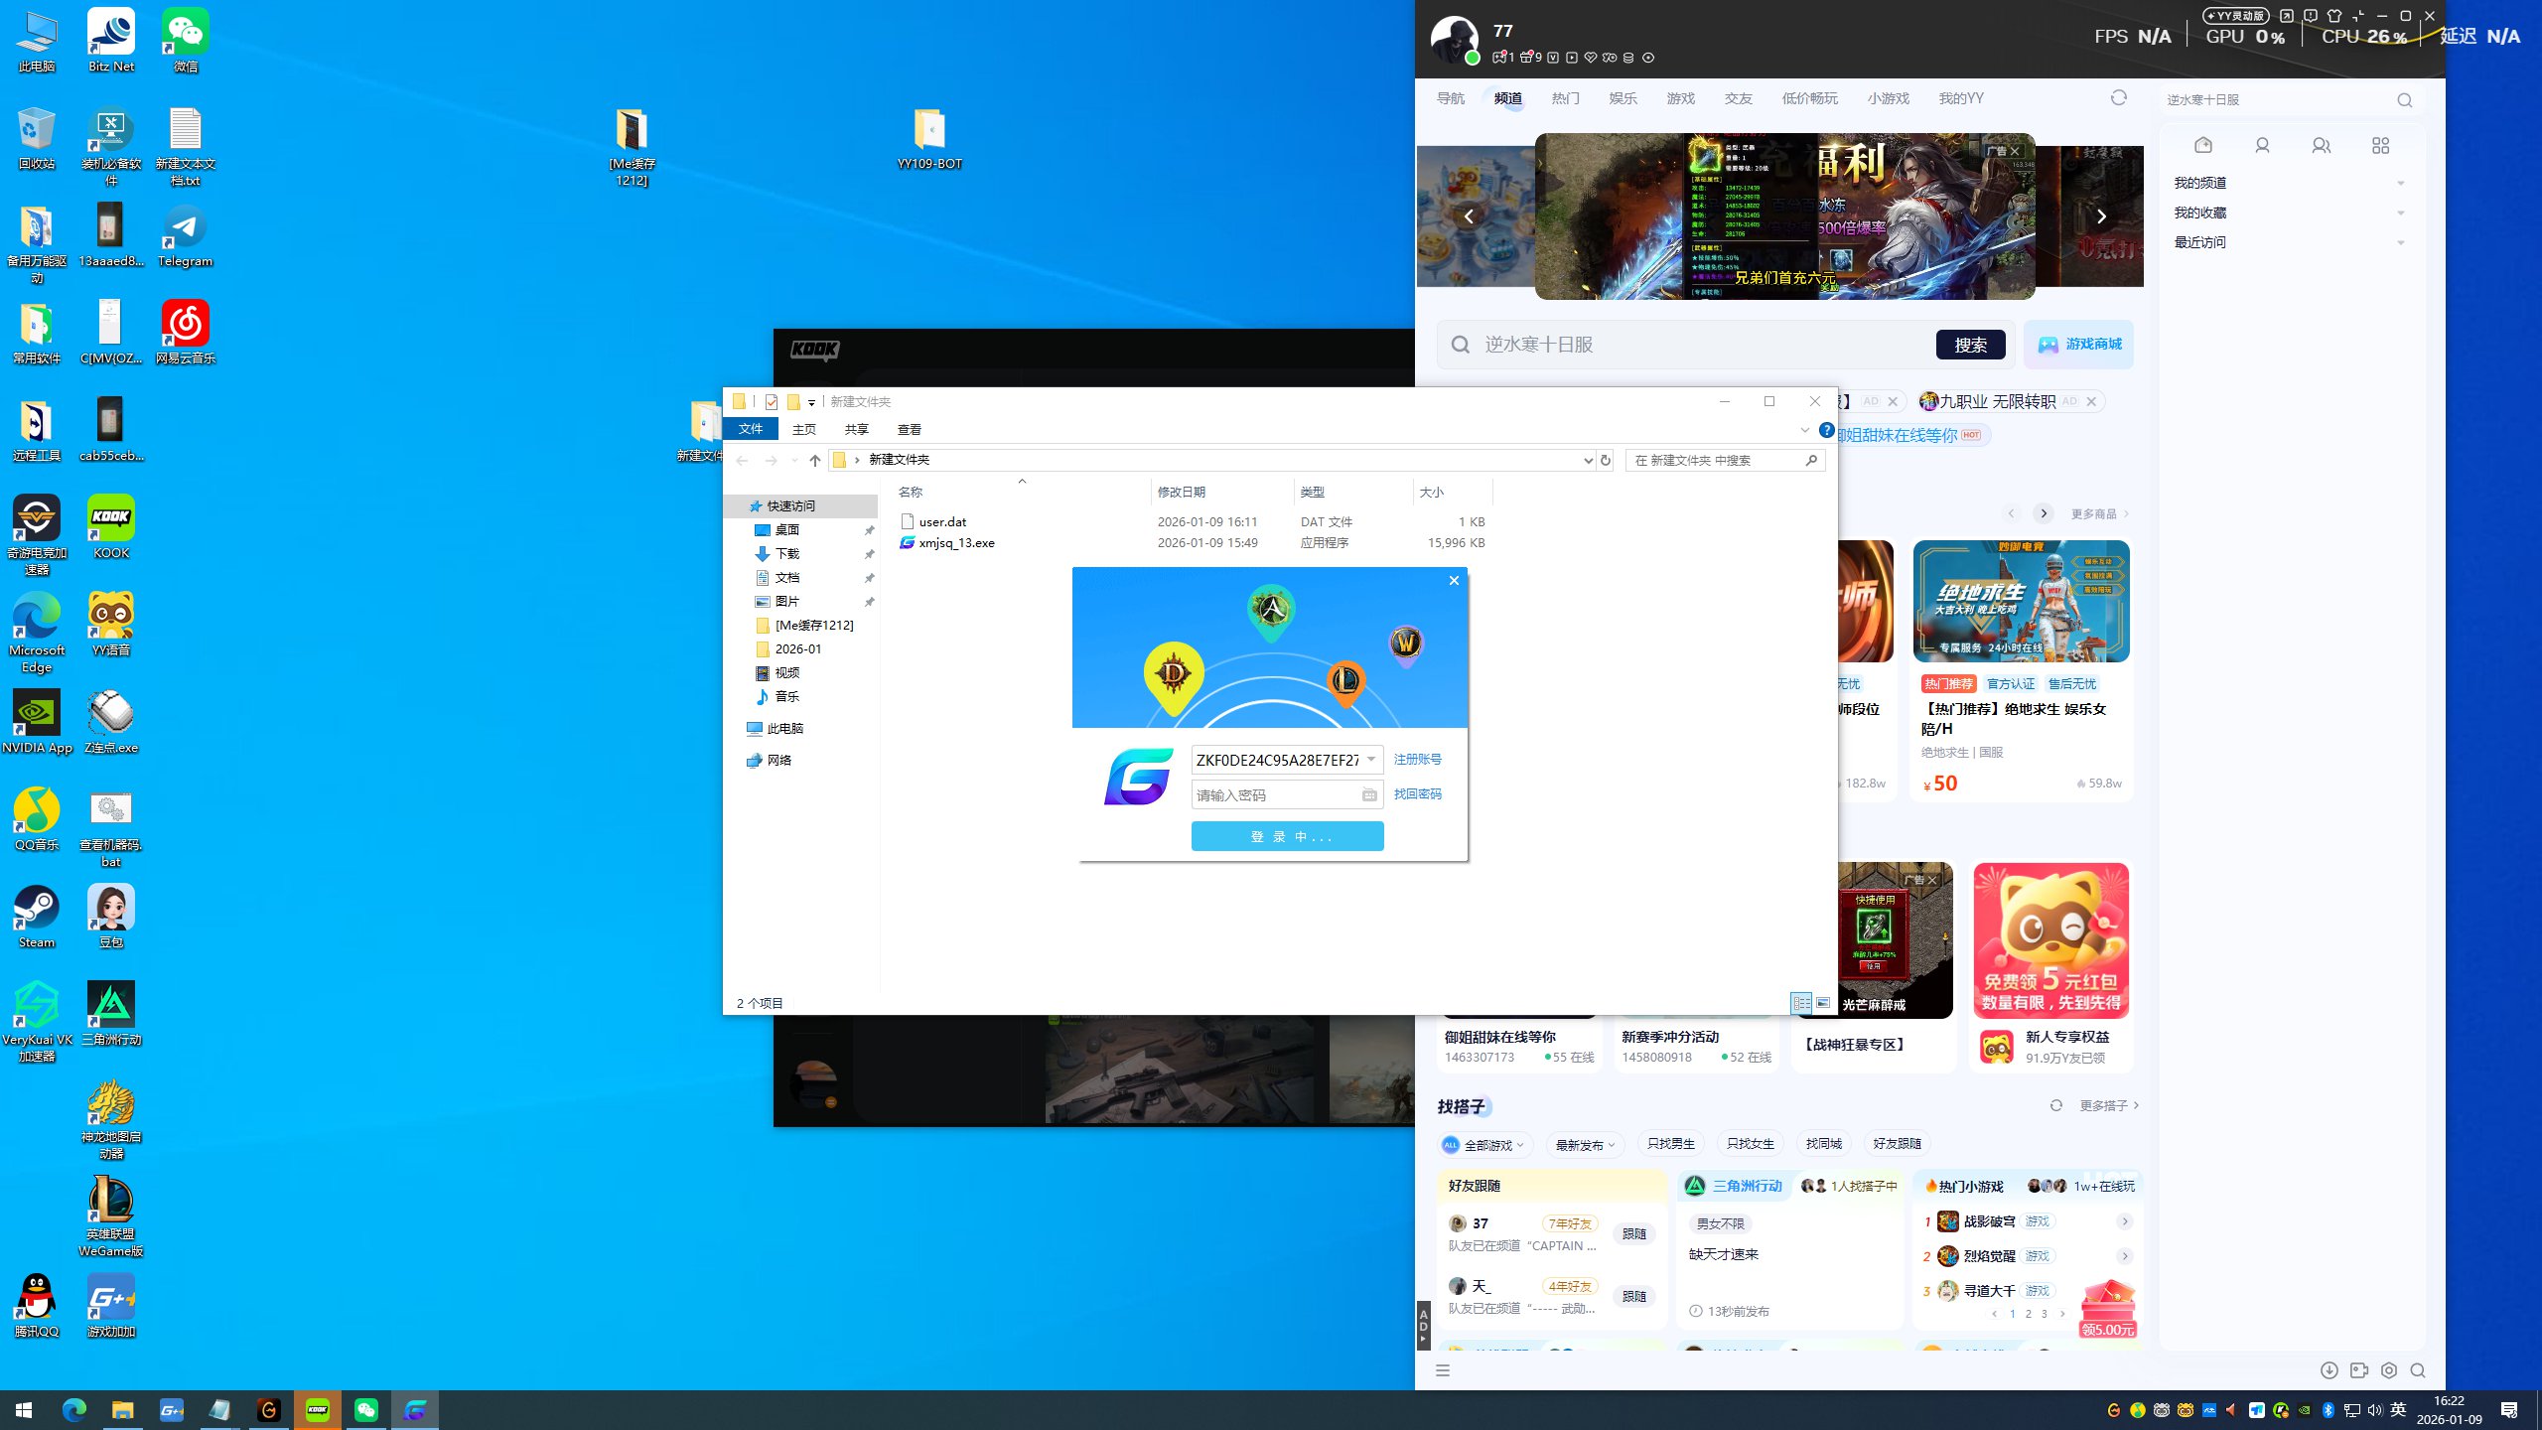2542x1430 pixels.
Task: Toggle the 只找女生 filter chip
Action: pyautogui.click(x=1750, y=1144)
